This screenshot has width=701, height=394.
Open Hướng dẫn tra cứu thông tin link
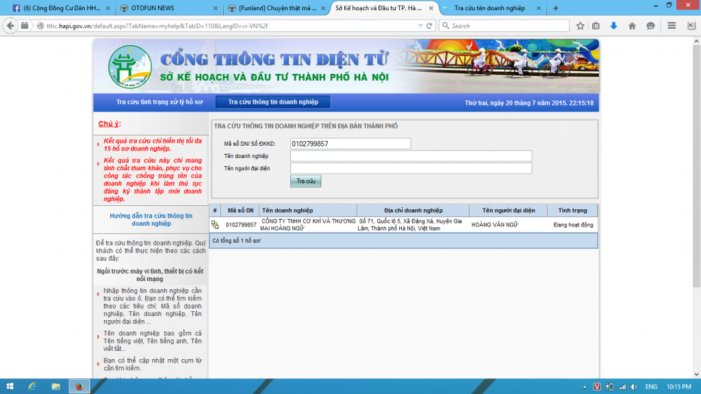click(151, 220)
